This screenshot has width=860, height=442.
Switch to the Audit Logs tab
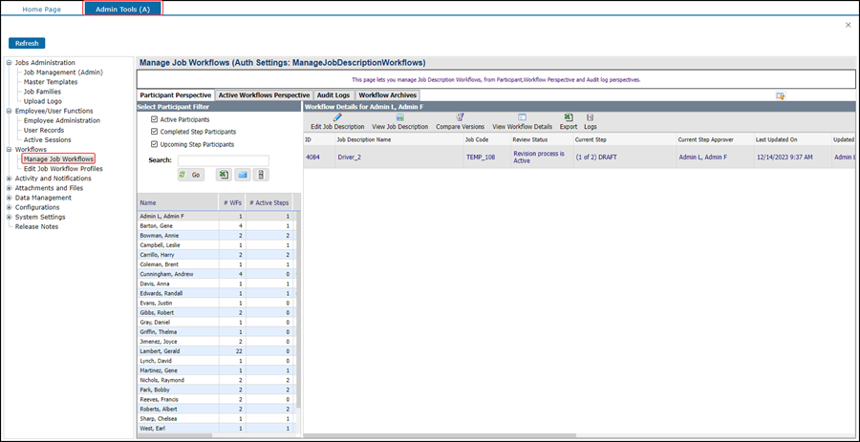tap(334, 95)
